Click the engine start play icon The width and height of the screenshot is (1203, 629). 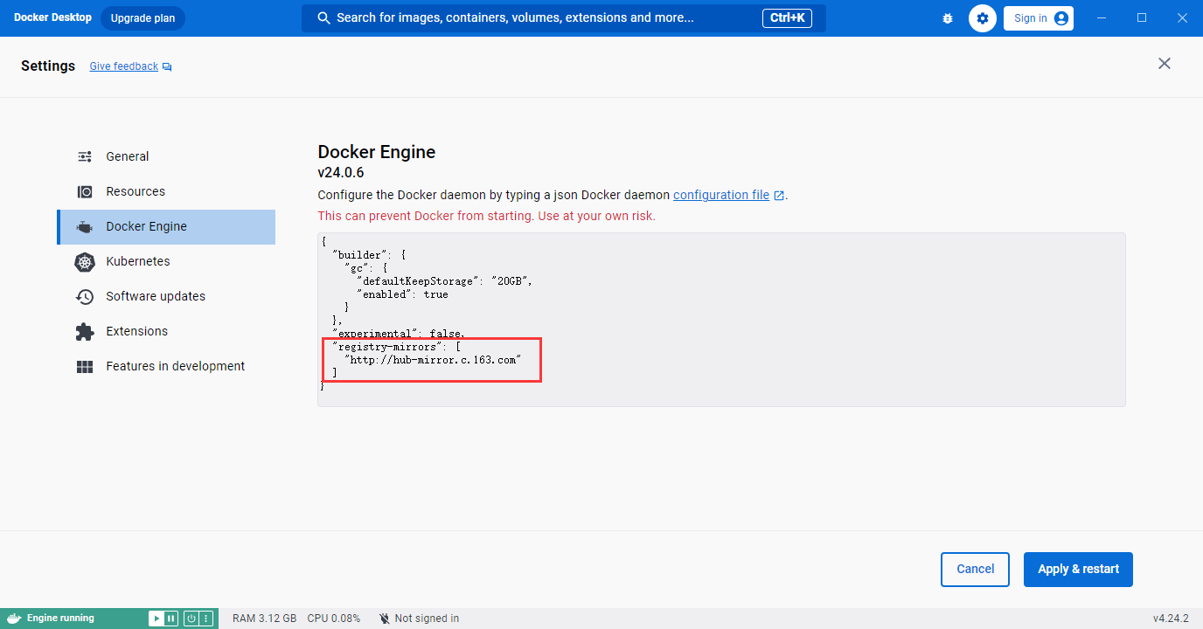click(x=156, y=619)
